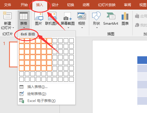Image resolution: width=147 pixels, height=113 pixels.
Task: Click the 6x6 highlighted grid corner cell
Action: pos(49,68)
